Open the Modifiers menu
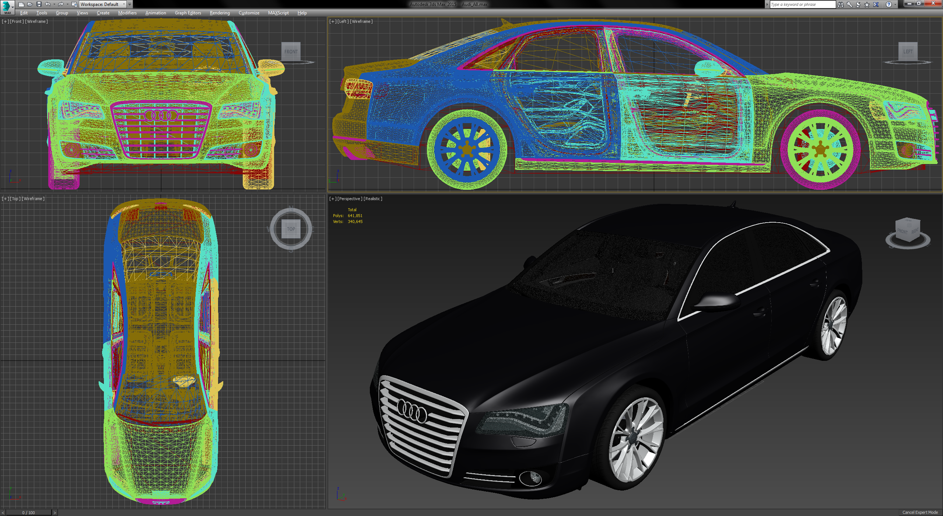 [127, 13]
